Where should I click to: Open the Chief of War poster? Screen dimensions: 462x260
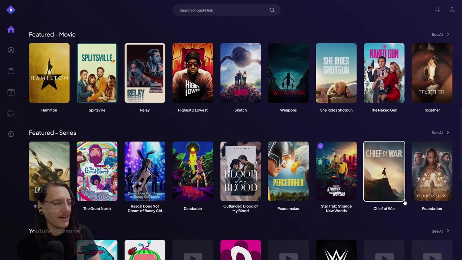point(384,171)
